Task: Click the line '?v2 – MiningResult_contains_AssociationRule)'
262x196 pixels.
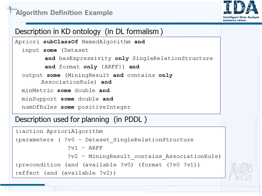Action: pyautogui.click(x=144, y=156)
